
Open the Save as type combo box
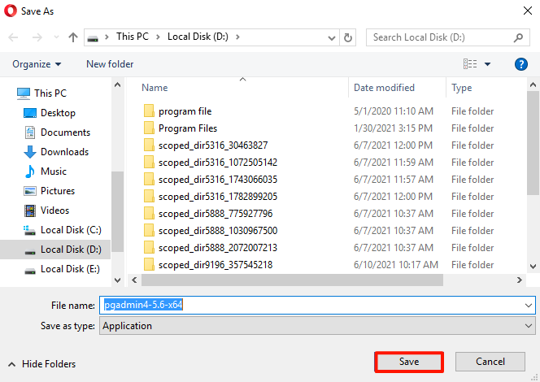[317, 326]
